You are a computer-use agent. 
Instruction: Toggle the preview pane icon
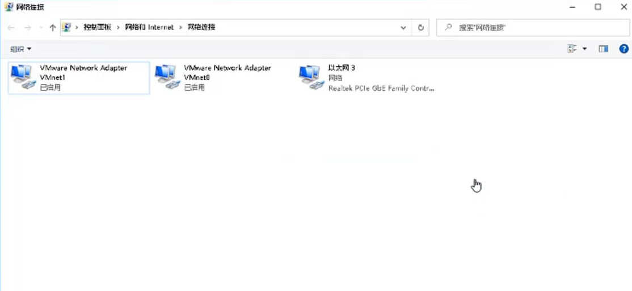(x=603, y=49)
